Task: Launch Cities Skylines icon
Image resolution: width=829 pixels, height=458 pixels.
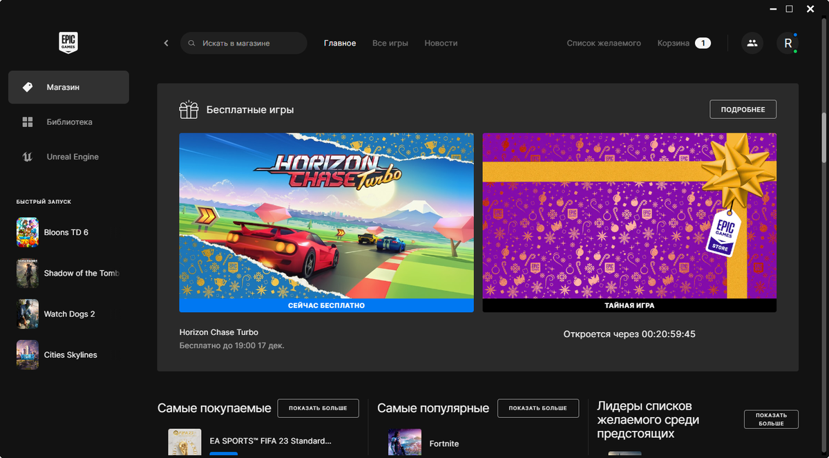Action: (28, 354)
